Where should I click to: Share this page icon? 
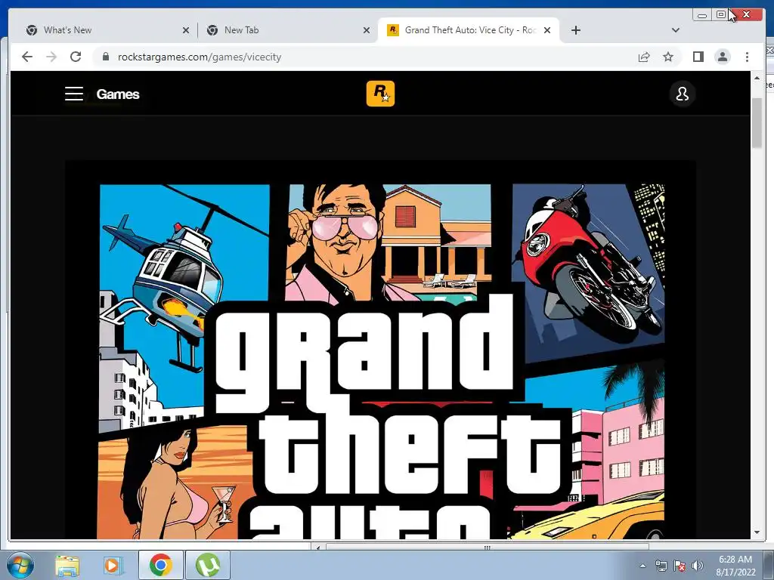point(644,57)
